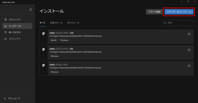The height and width of the screenshot is (103, 198).
Task: Click the ダウンロード arrow icon
Action: click(x=5, y=98)
